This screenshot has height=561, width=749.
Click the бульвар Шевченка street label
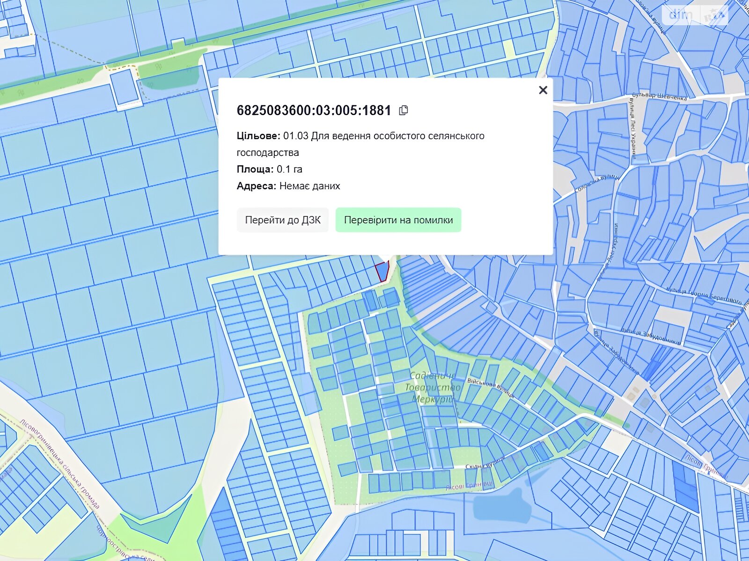[x=659, y=96]
